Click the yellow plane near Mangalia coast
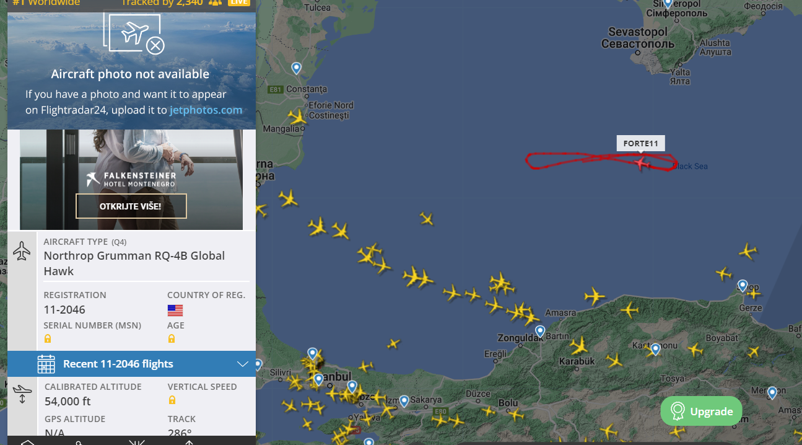Image resolution: width=802 pixels, height=445 pixels. (x=297, y=117)
